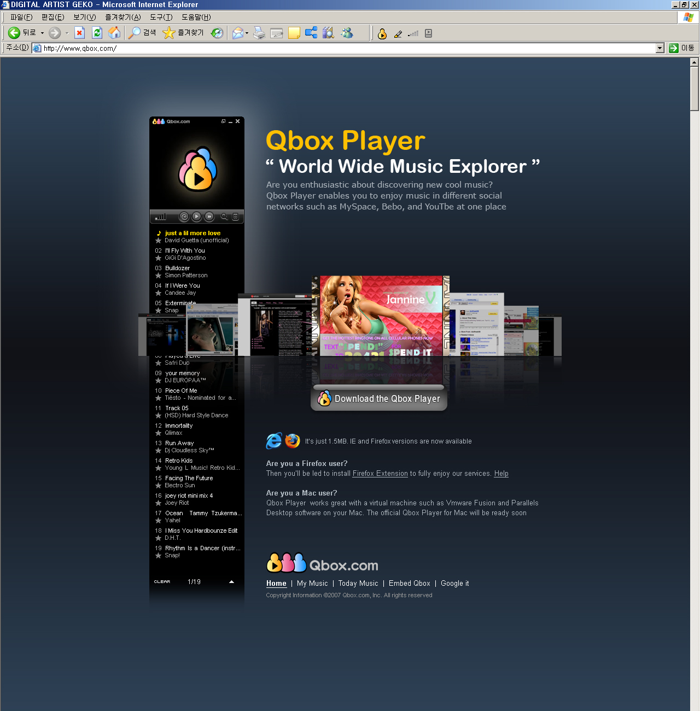Open the 편집(E) menu
700x711 pixels.
[52, 17]
